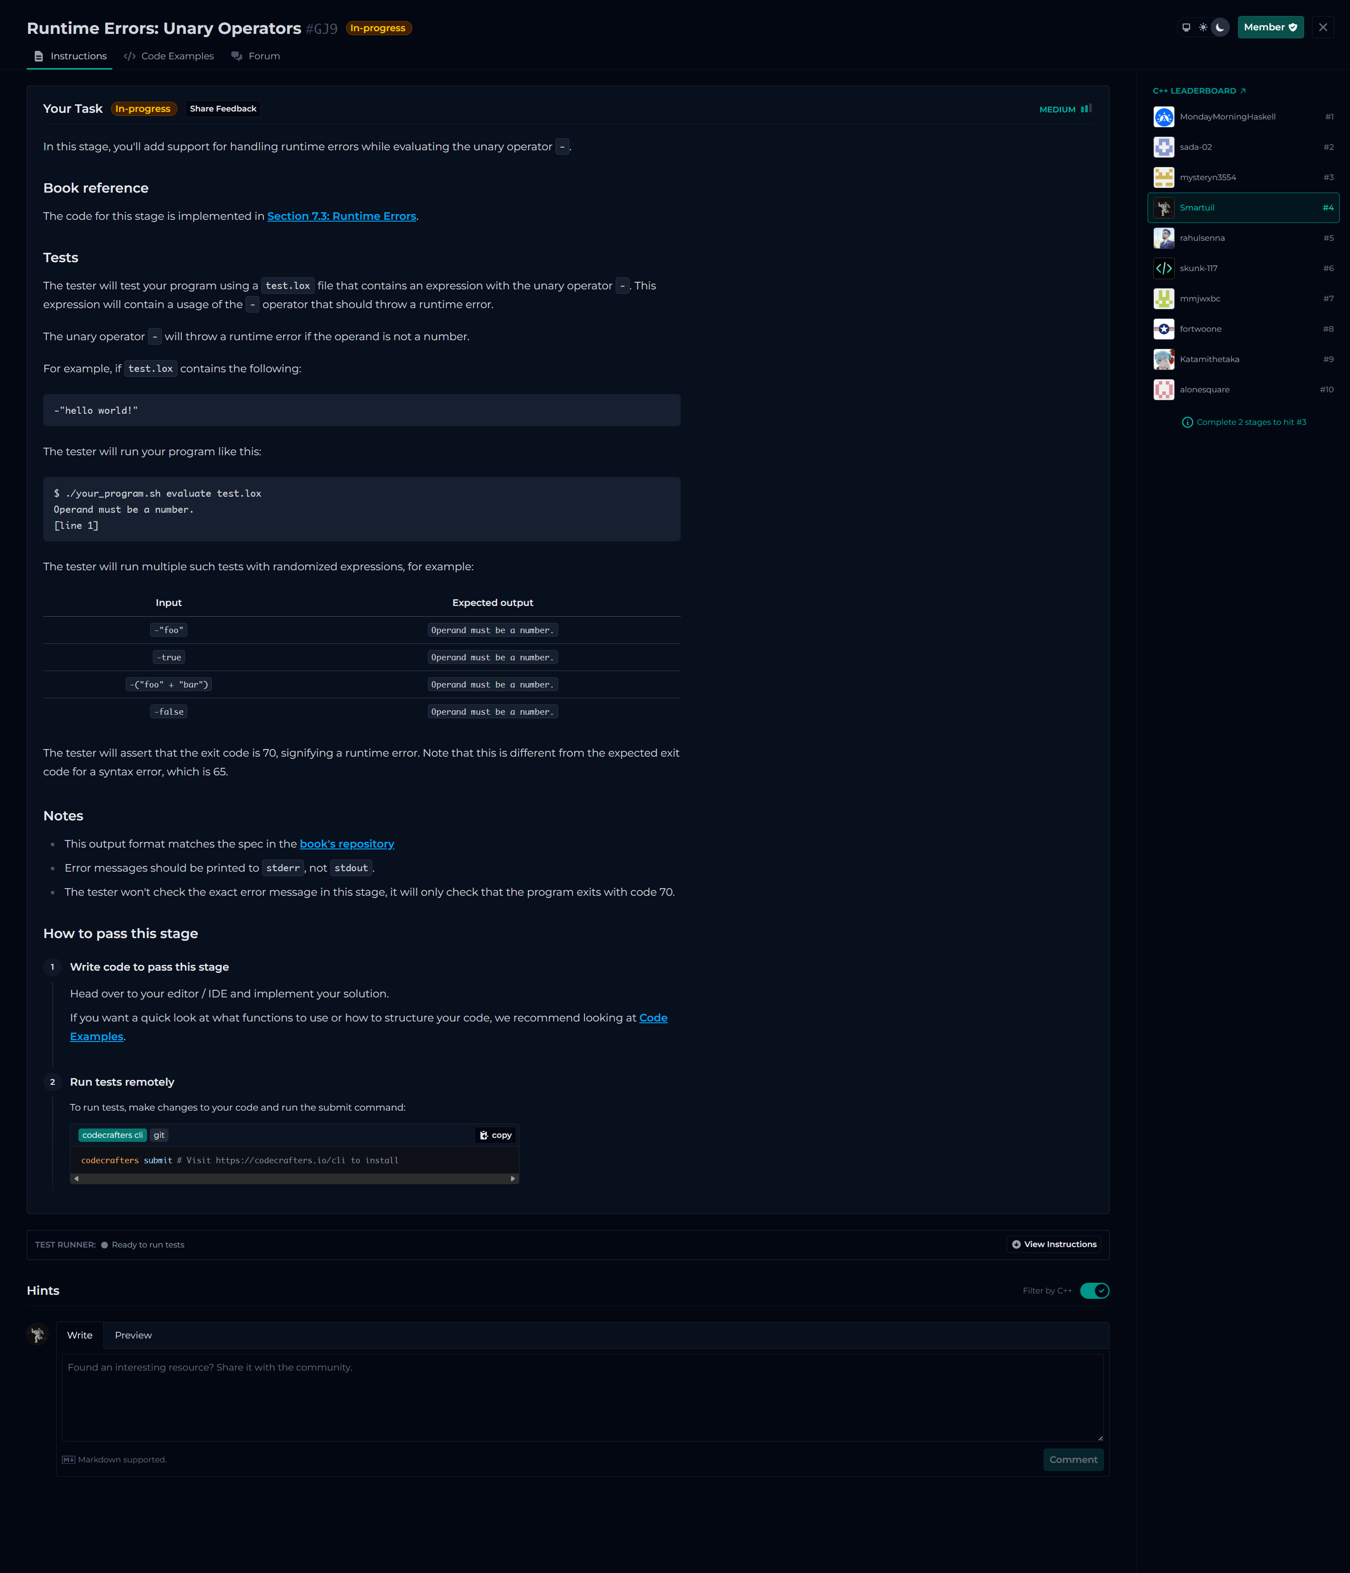The width and height of the screenshot is (1350, 1573).
Task: Switch to the Forum tab
Action: pos(256,56)
